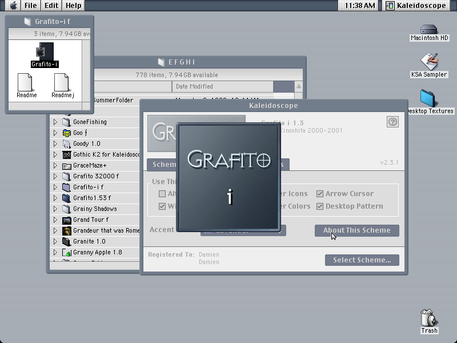Switch to the Scheme tab in Kaleidoscope
This screenshot has width=457, height=343.
point(162,165)
